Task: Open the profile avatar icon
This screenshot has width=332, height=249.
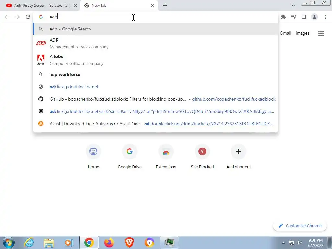Action: tap(314, 17)
